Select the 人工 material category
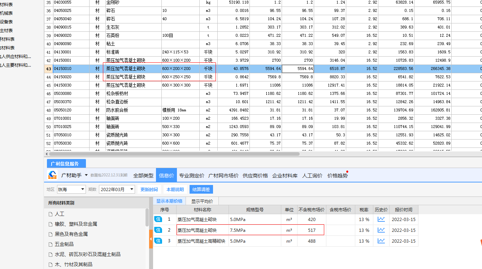Image resolution: width=482 pixels, height=269 pixels. click(x=60, y=214)
